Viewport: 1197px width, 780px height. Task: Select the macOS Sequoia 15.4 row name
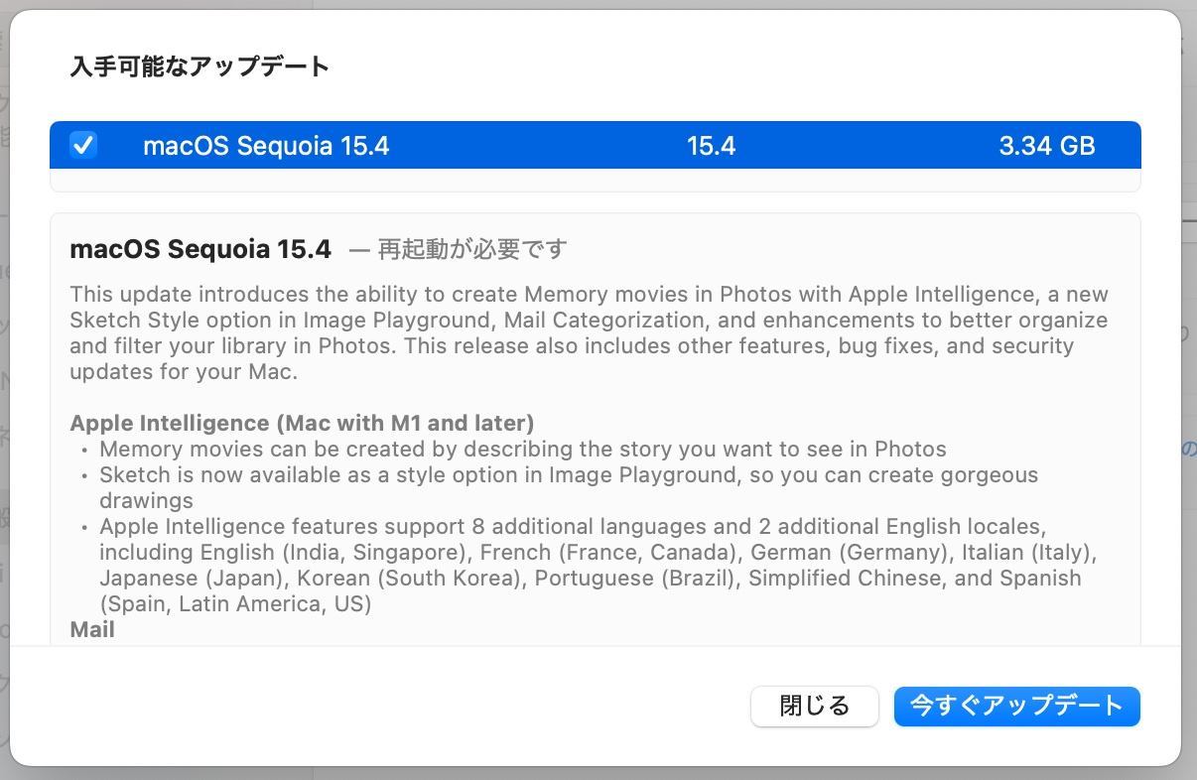[x=266, y=147]
